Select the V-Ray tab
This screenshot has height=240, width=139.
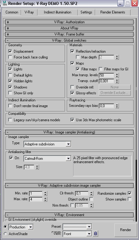[29, 12]
